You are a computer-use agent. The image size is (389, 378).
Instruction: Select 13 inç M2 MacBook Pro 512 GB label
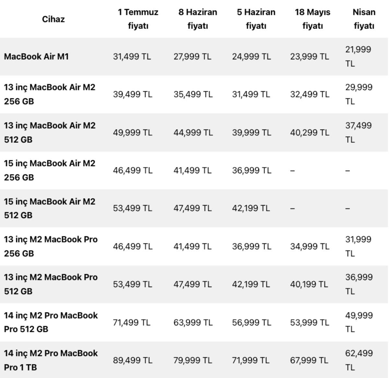[51, 284]
